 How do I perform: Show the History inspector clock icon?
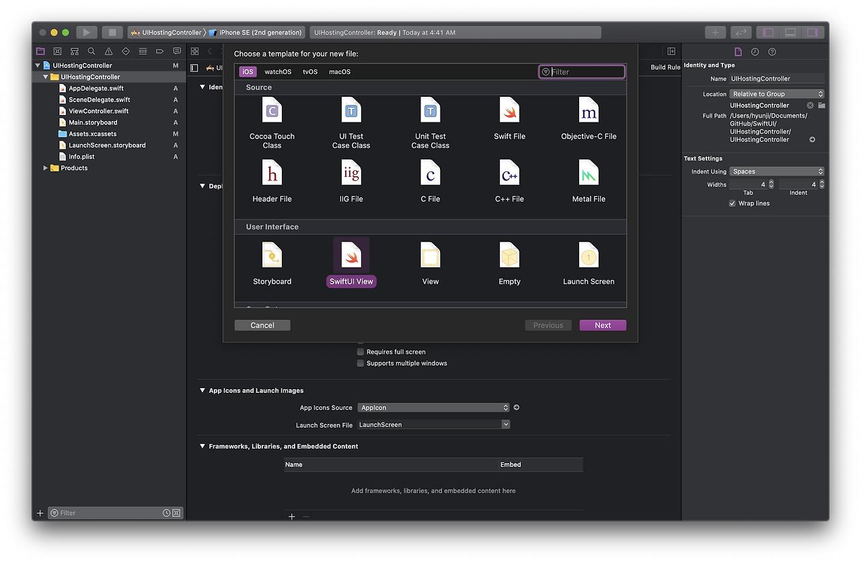(755, 52)
